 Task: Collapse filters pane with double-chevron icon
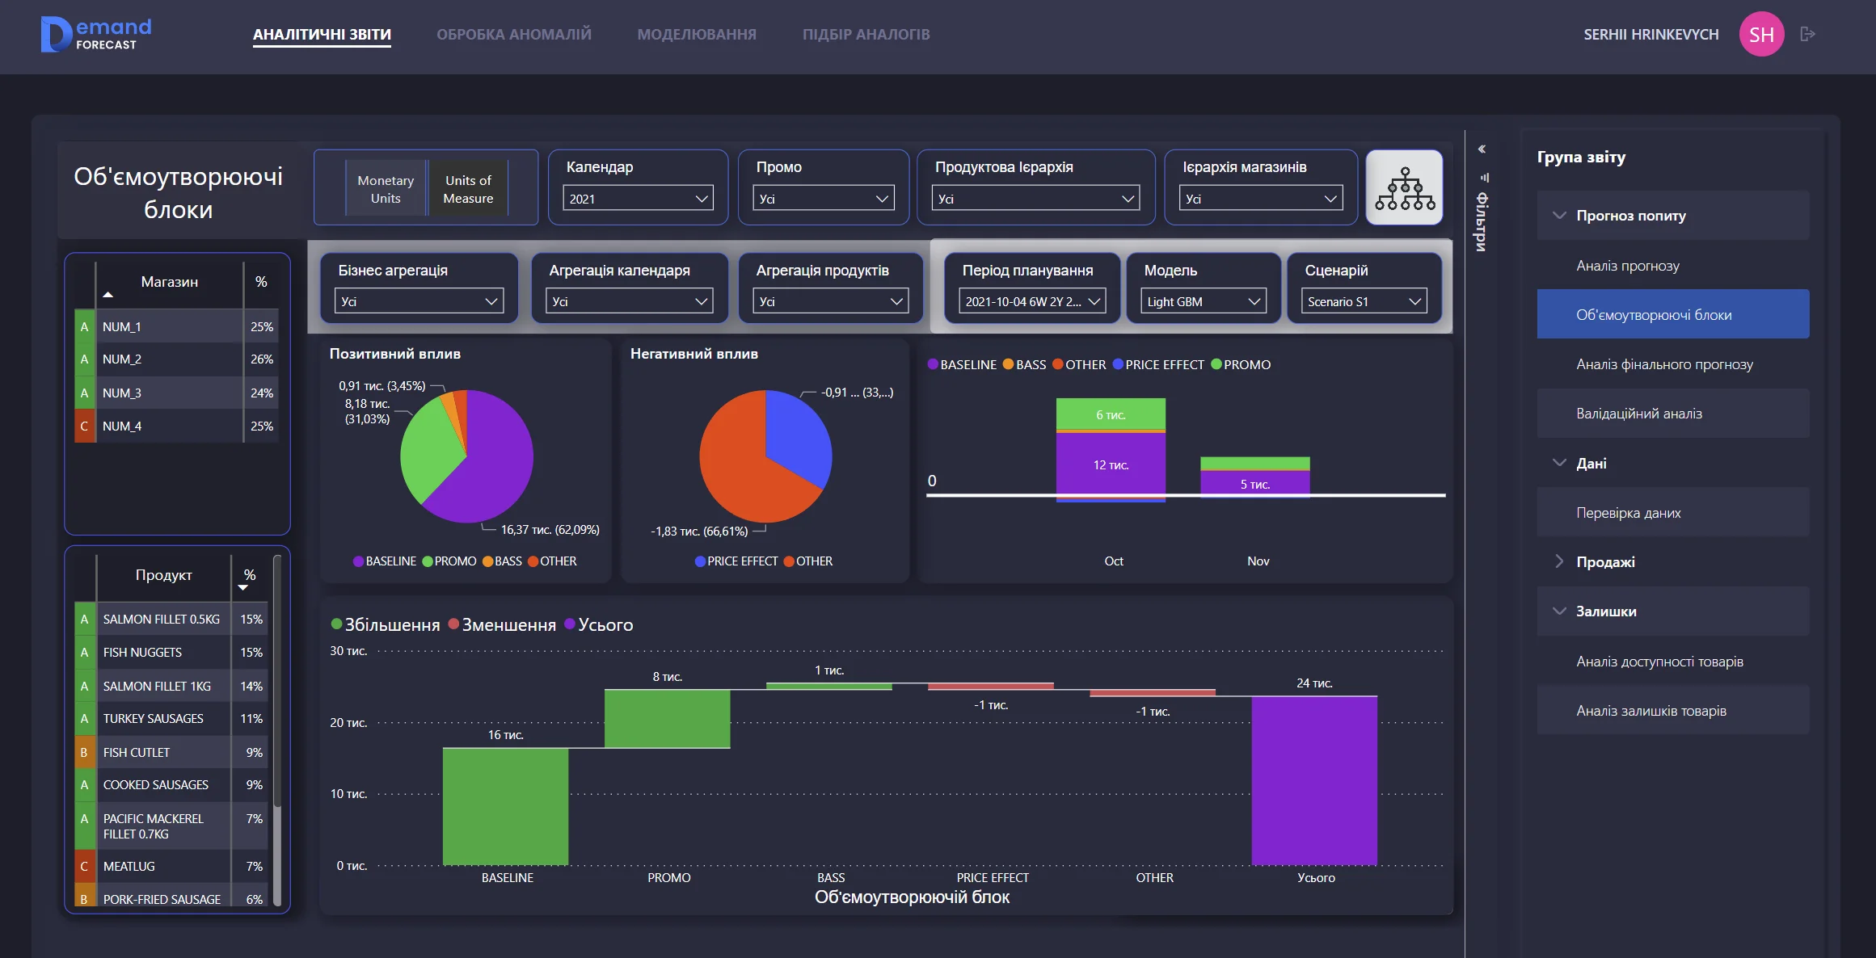(x=1482, y=149)
